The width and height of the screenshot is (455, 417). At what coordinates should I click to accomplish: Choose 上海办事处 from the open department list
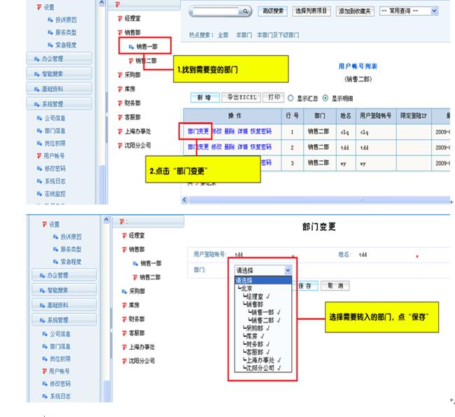[260, 359]
